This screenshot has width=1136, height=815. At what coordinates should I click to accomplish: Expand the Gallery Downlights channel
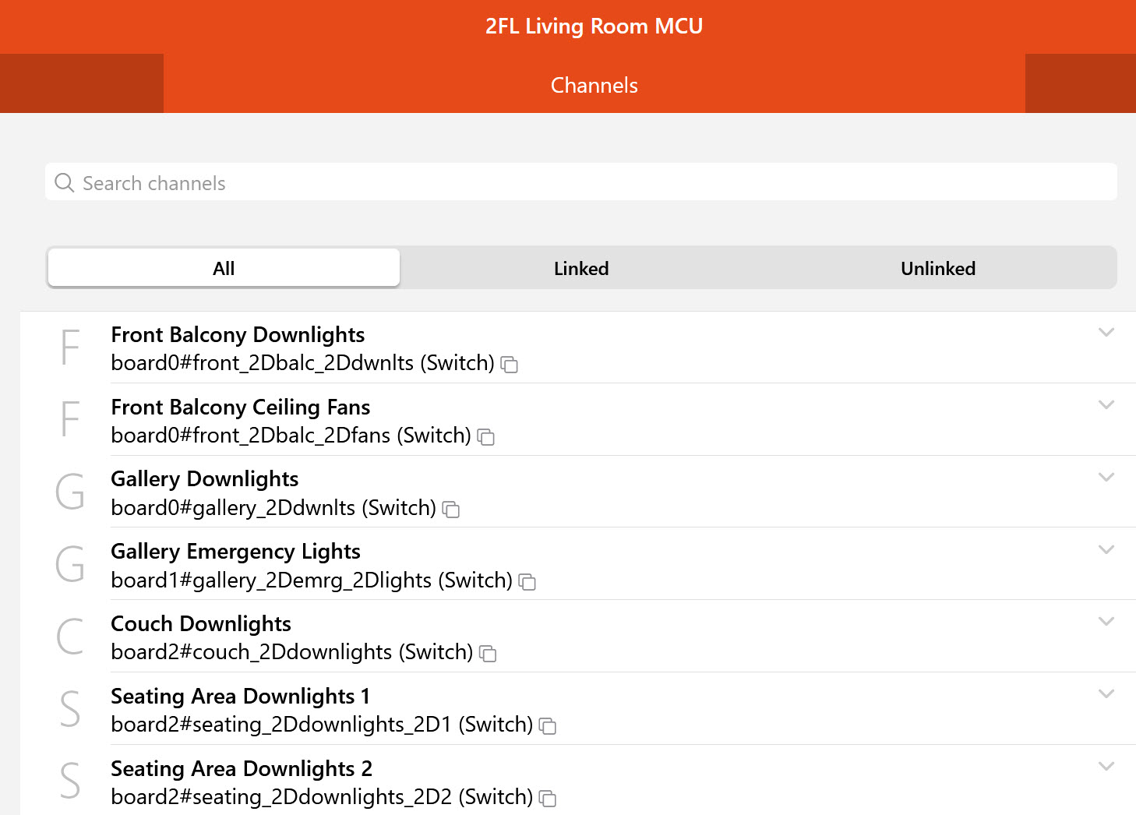1106,478
